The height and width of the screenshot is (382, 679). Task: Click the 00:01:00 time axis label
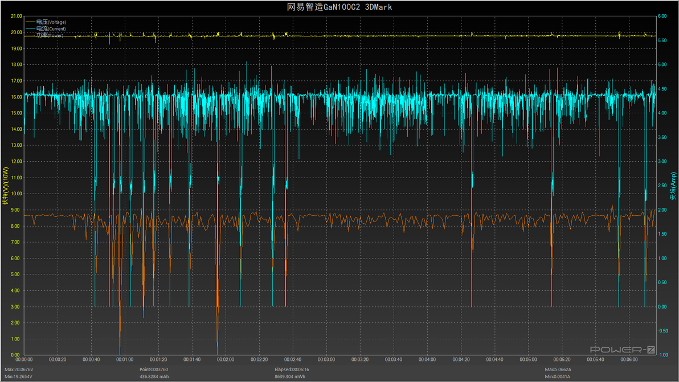tap(125, 359)
